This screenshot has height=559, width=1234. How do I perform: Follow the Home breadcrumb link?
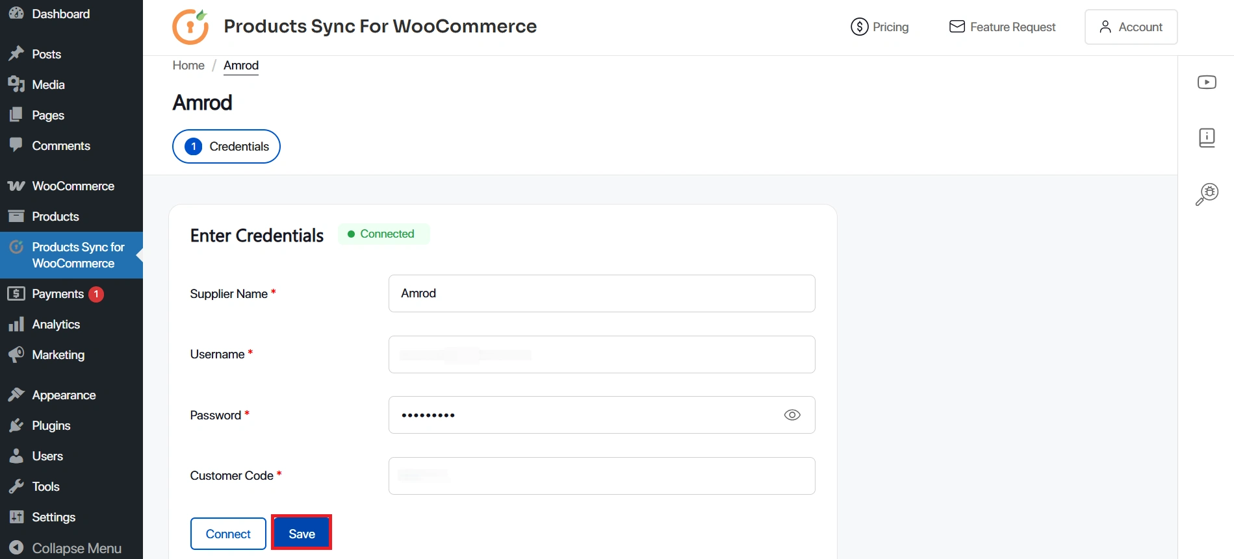click(x=188, y=66)
